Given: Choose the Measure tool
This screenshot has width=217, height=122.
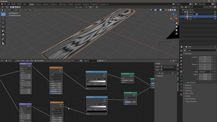Looking at the screenshot, I should point(3,43).
